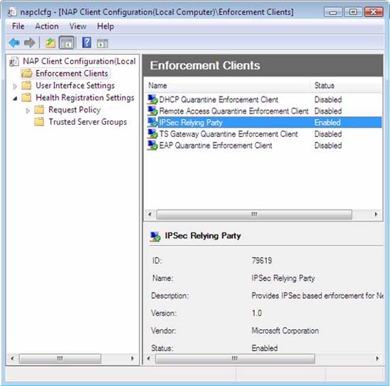This screenshot has height=386, width=390.
Task: Toggle the Show/Hide Action Pane icon
Action: (x=103, y=43)
